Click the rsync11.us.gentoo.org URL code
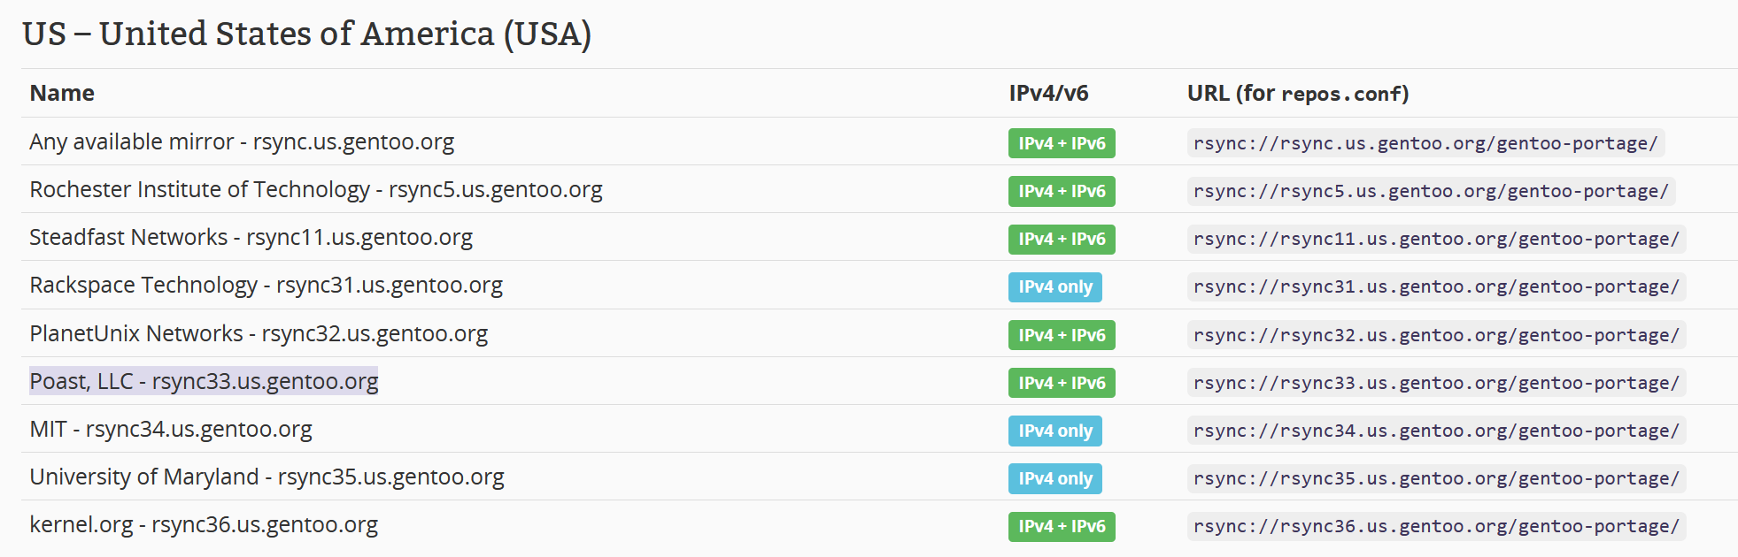1738x557 pixels. coord(1435,239)
